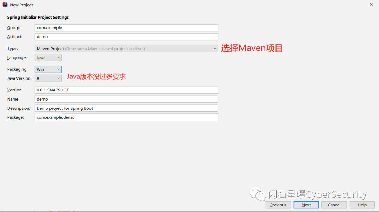Go back with the Previous button
Image resolution: width=379 pixels, height=212 pixels.
tap(278, 205)
